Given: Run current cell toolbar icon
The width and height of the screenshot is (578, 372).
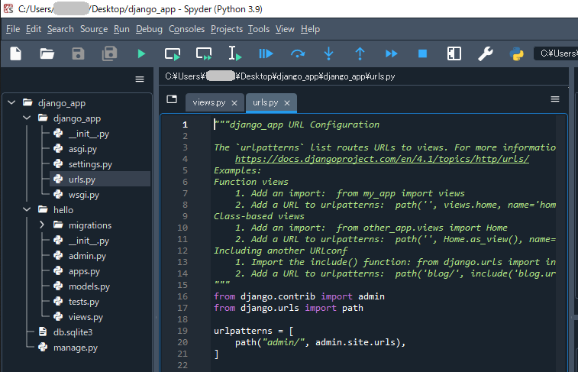Looking at the screenshot, I should click(x=172, y=53).
